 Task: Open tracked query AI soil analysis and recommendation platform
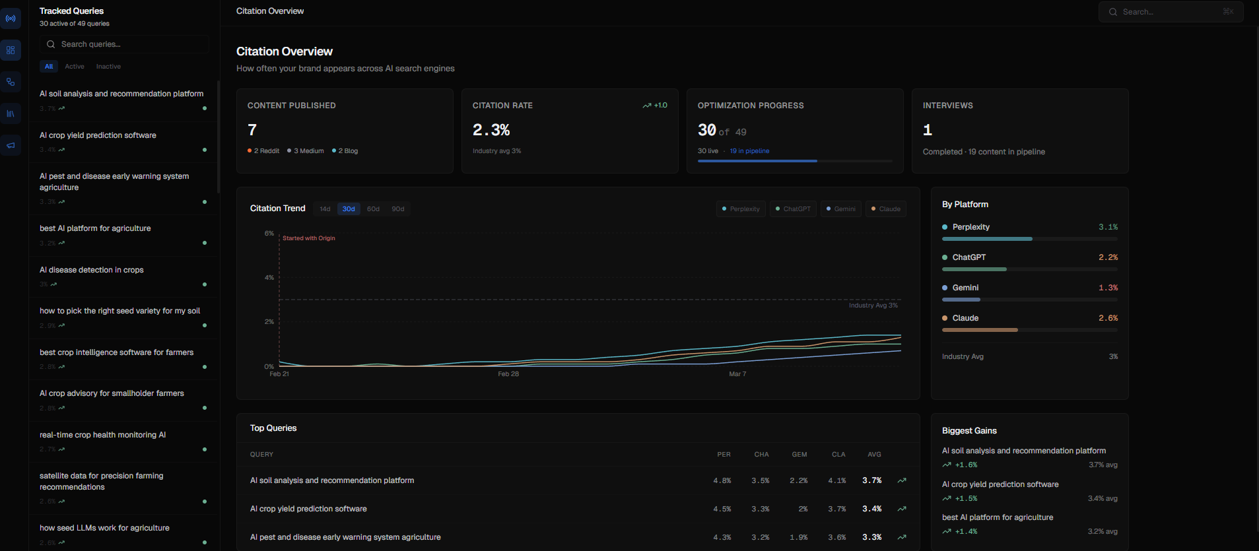tap(123, 101)
